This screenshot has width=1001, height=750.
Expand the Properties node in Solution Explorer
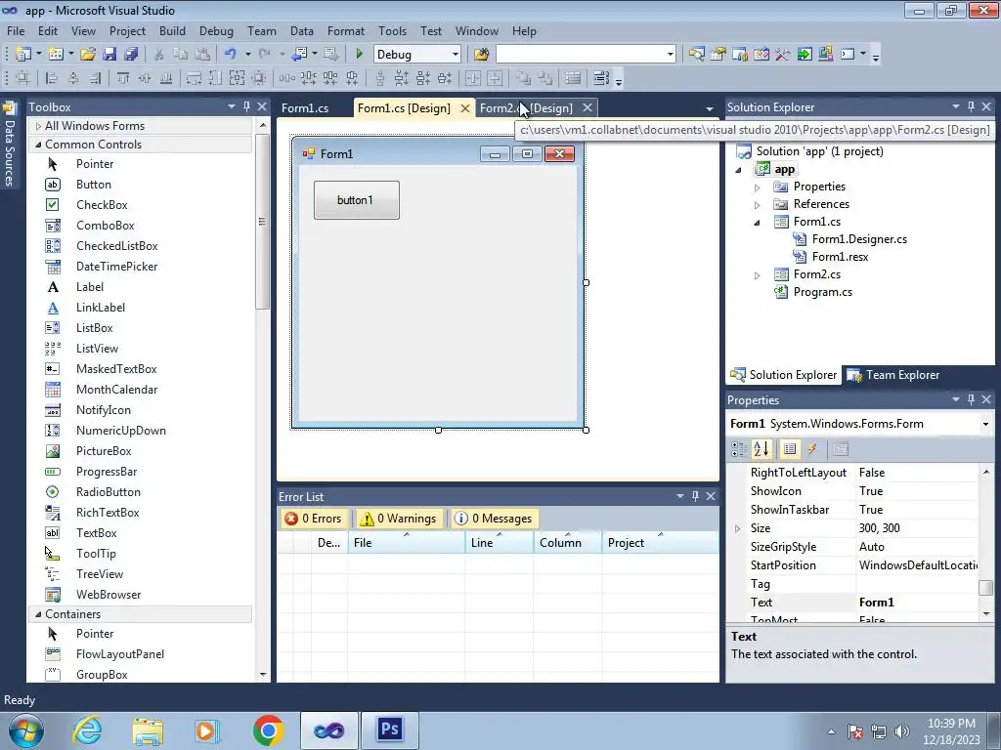coord(758,187)
